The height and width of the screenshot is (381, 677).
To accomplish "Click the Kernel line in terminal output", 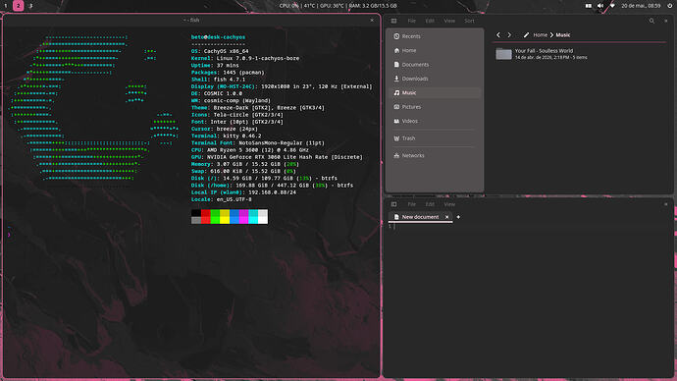I will pos(245,58).
